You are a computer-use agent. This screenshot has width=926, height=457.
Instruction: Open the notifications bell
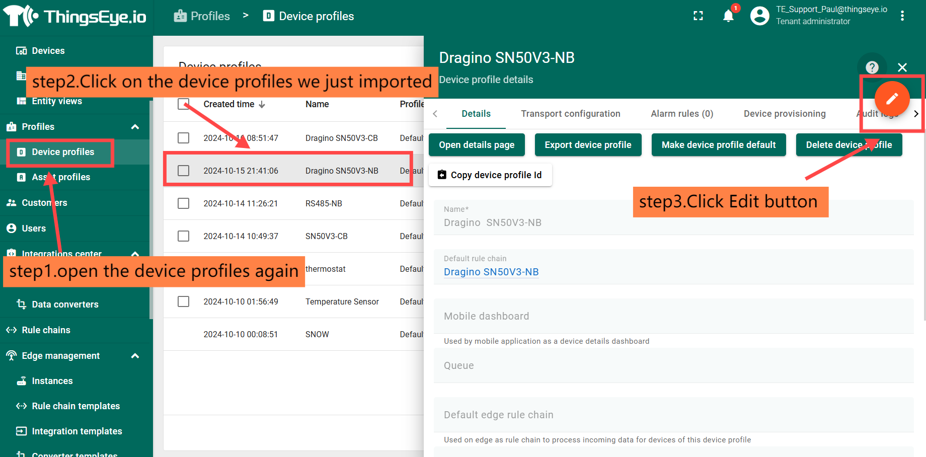coord(728,16)
